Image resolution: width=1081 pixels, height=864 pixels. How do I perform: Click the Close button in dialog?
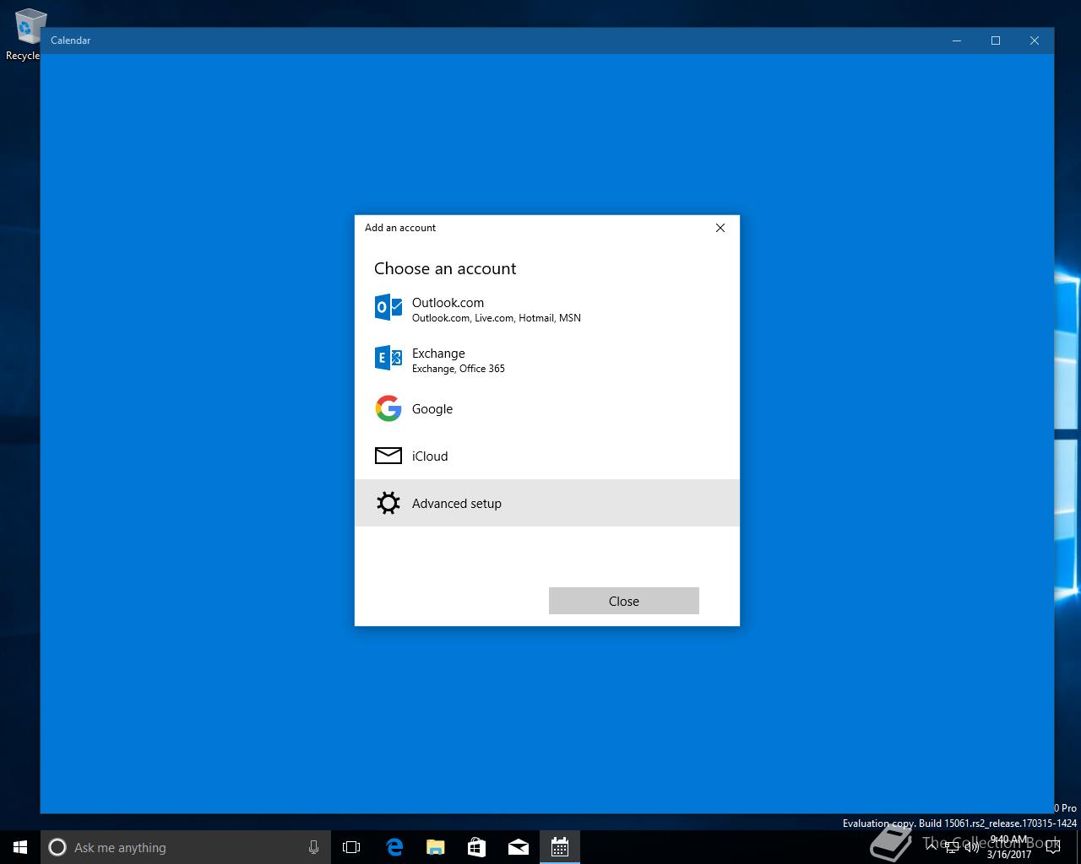point(624,601)
